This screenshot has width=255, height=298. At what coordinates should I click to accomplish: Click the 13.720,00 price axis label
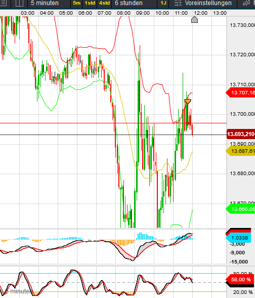click(x=242, y=55)
